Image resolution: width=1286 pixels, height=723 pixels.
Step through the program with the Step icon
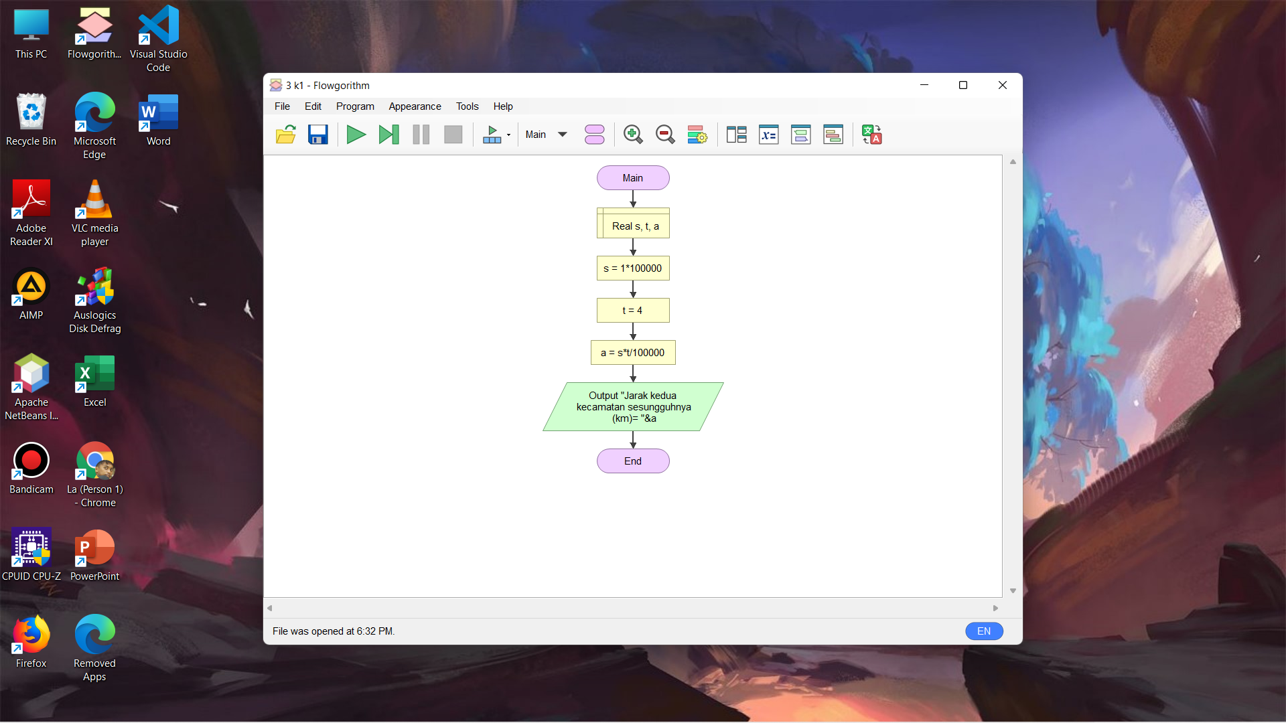point(388,135)
